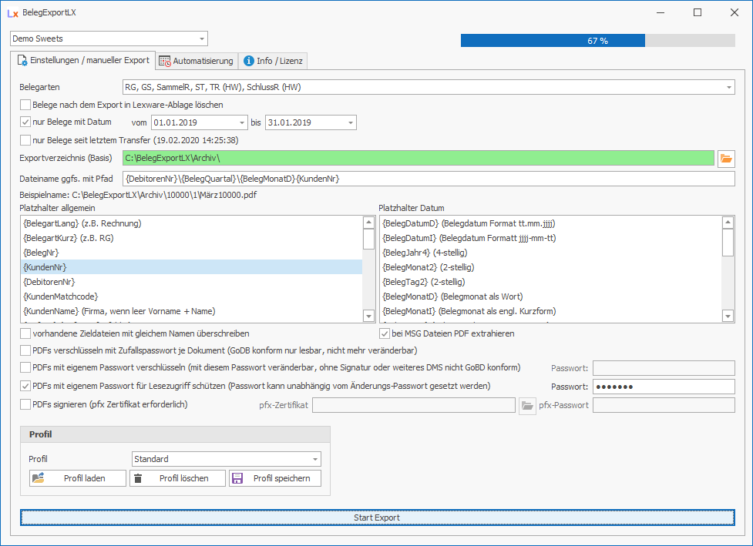Expand the Belegarten dropdown list

(x=728, y=88)
